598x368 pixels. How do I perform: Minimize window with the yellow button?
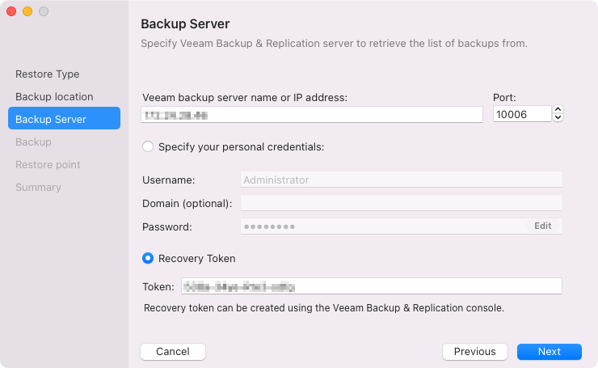pos(27,11)
